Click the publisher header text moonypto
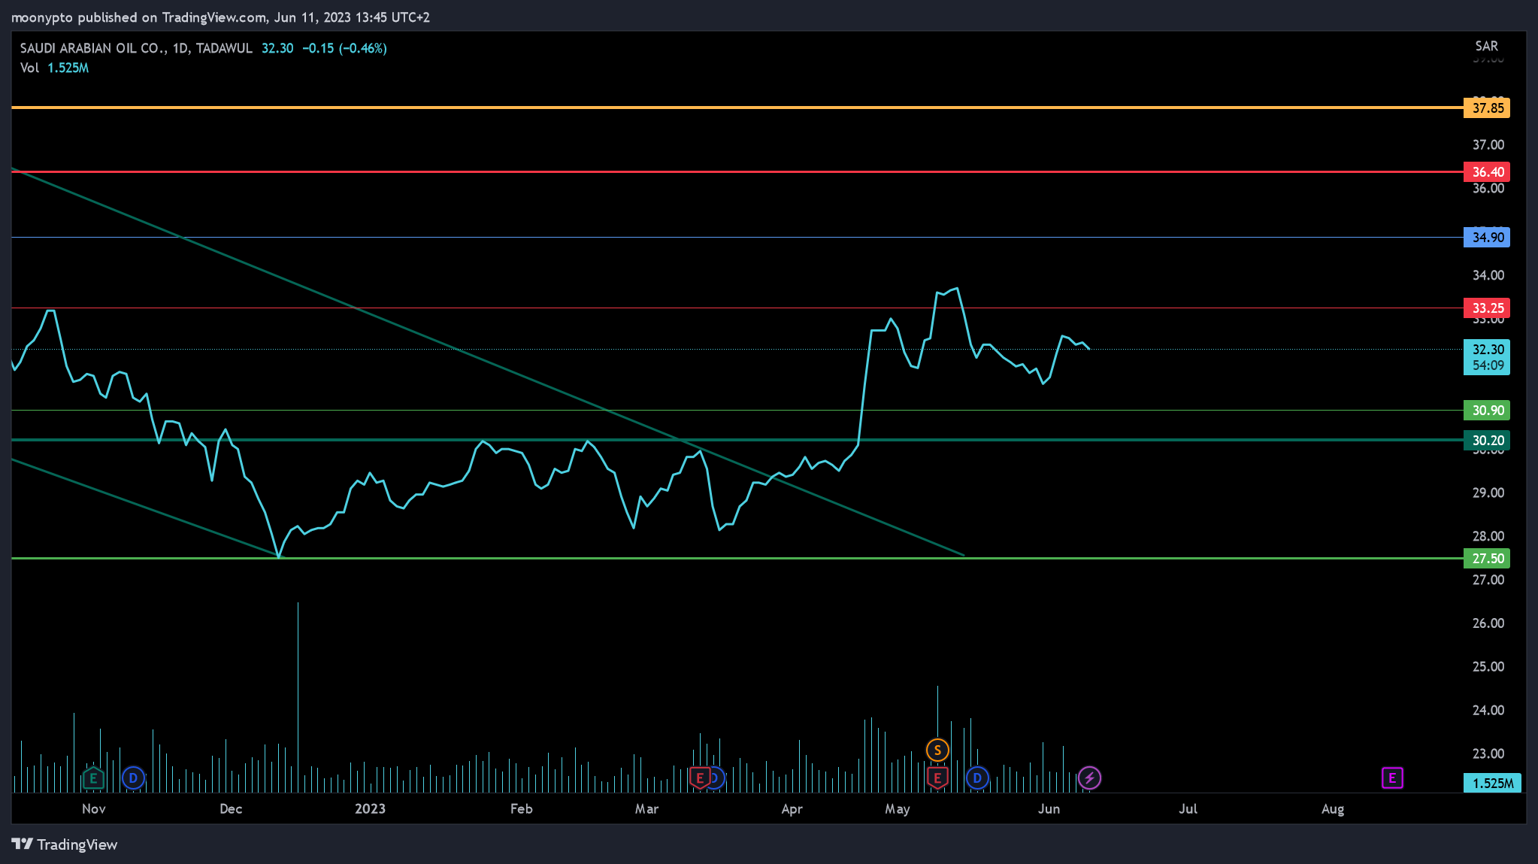Image resolution: width=1538 pixels, height=864 pixels. point(42,17)
